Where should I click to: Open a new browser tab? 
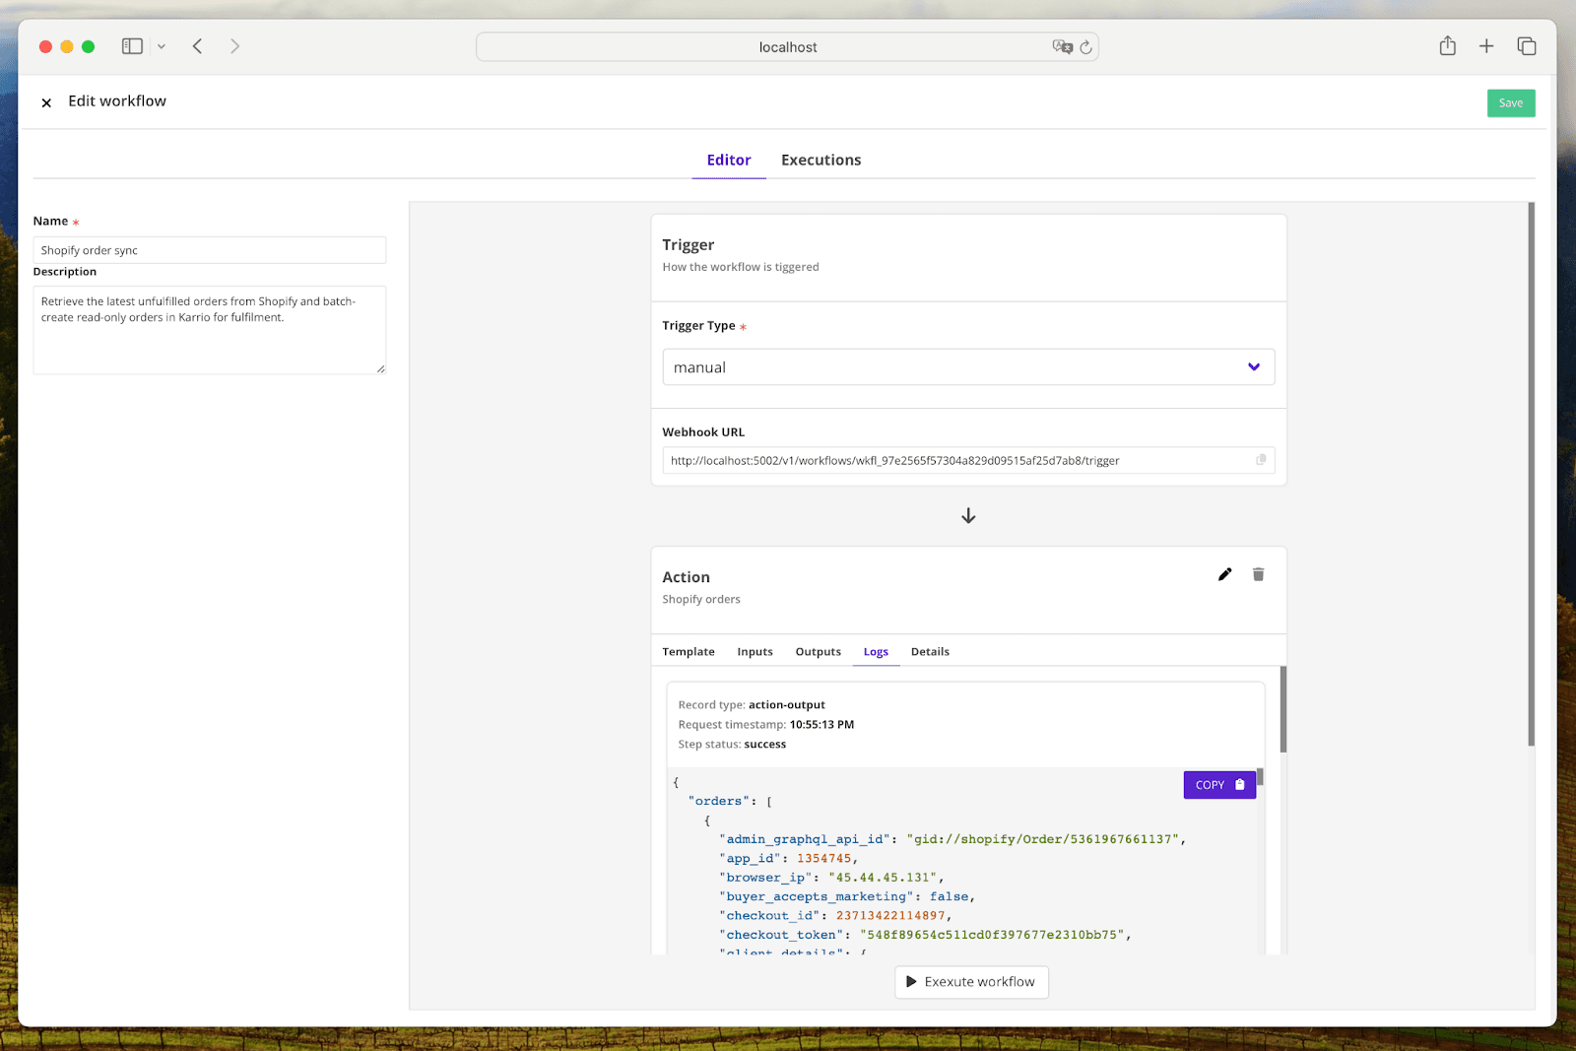pyautogui.click(x=1486, y=45)
